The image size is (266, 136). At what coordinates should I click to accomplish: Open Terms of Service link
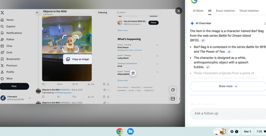[123, 87]
